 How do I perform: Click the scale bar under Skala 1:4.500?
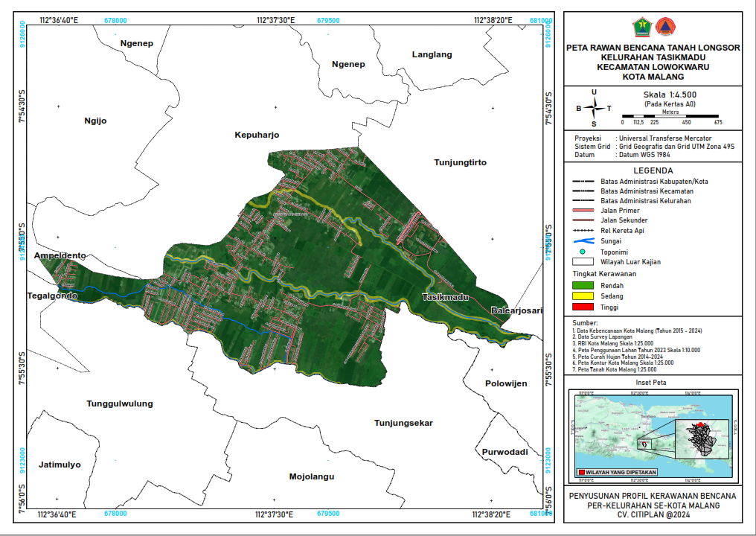pyautogui.click(x=670, y=116)
